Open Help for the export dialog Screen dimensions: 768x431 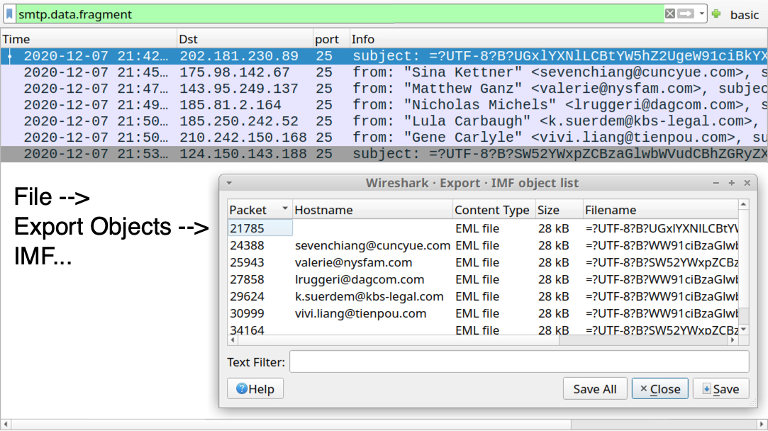click(x=255, y=389)
